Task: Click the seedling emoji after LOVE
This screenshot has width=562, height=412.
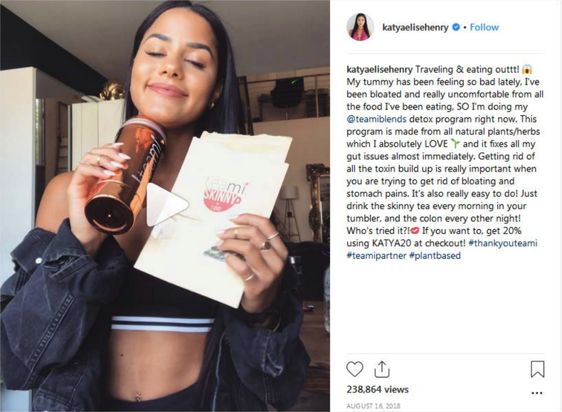Action: [x=455, y=144]
